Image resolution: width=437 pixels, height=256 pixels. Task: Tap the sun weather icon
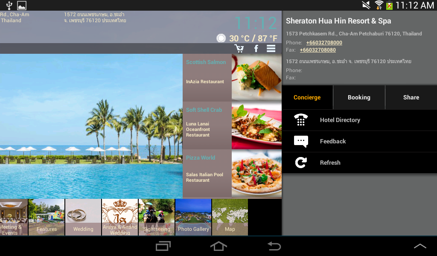[x=221, y=38]
